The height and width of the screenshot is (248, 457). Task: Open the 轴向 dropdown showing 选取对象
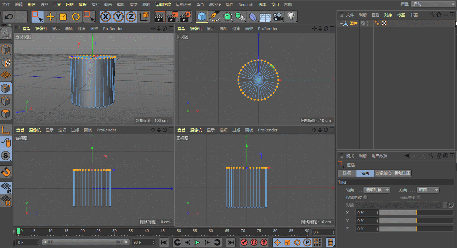[x=377, y=190]
